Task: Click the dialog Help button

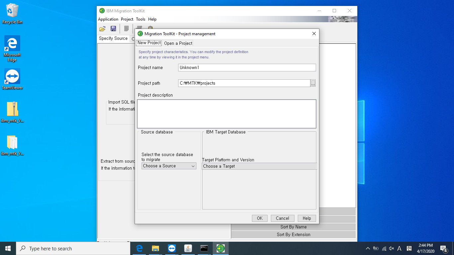Action: pos(307,218)
